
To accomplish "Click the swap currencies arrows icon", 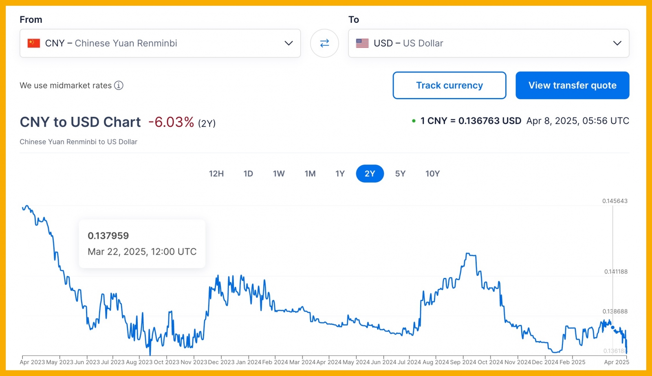I will click(x=324, y=43).
